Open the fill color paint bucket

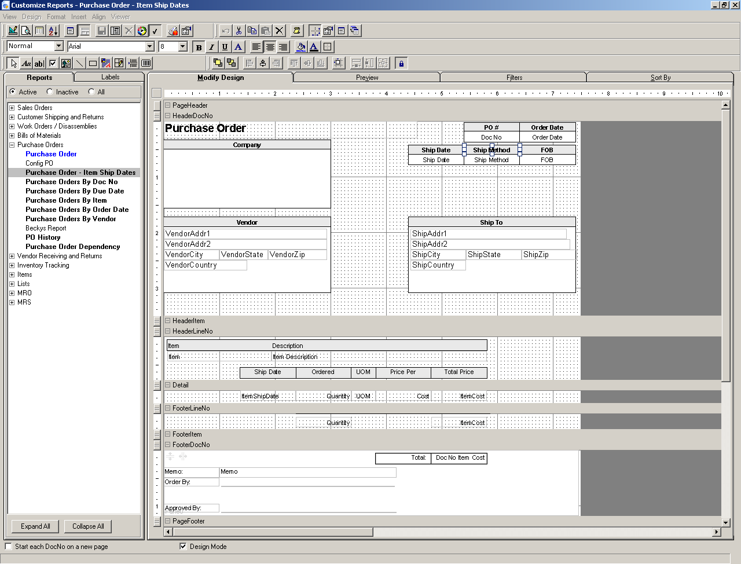pos(300,47)
